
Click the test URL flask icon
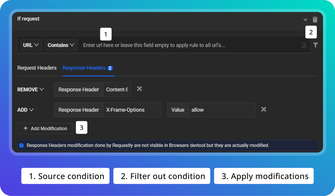point(304,45)
